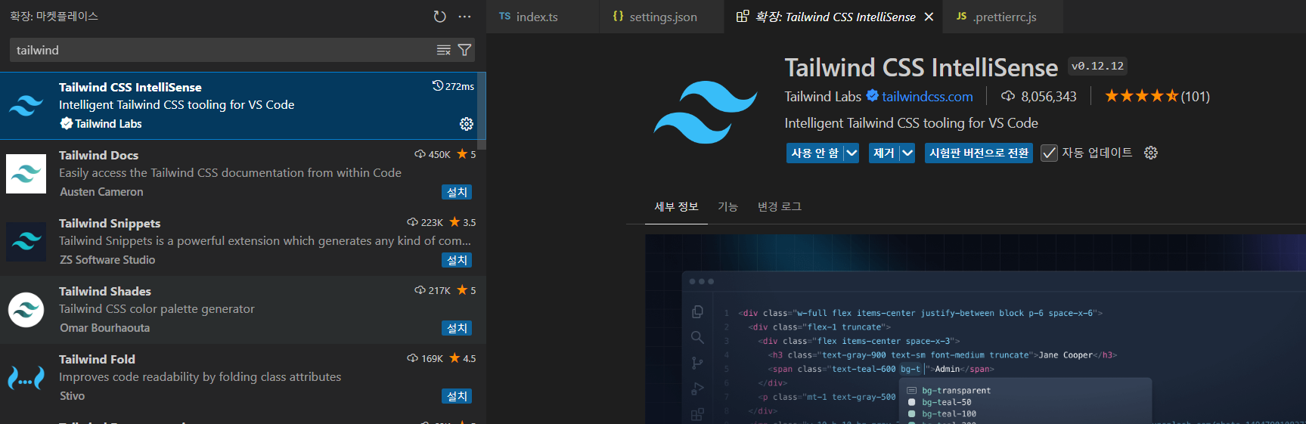
Task: Open the marketplace more actions menu
Action: pos(464,17)
